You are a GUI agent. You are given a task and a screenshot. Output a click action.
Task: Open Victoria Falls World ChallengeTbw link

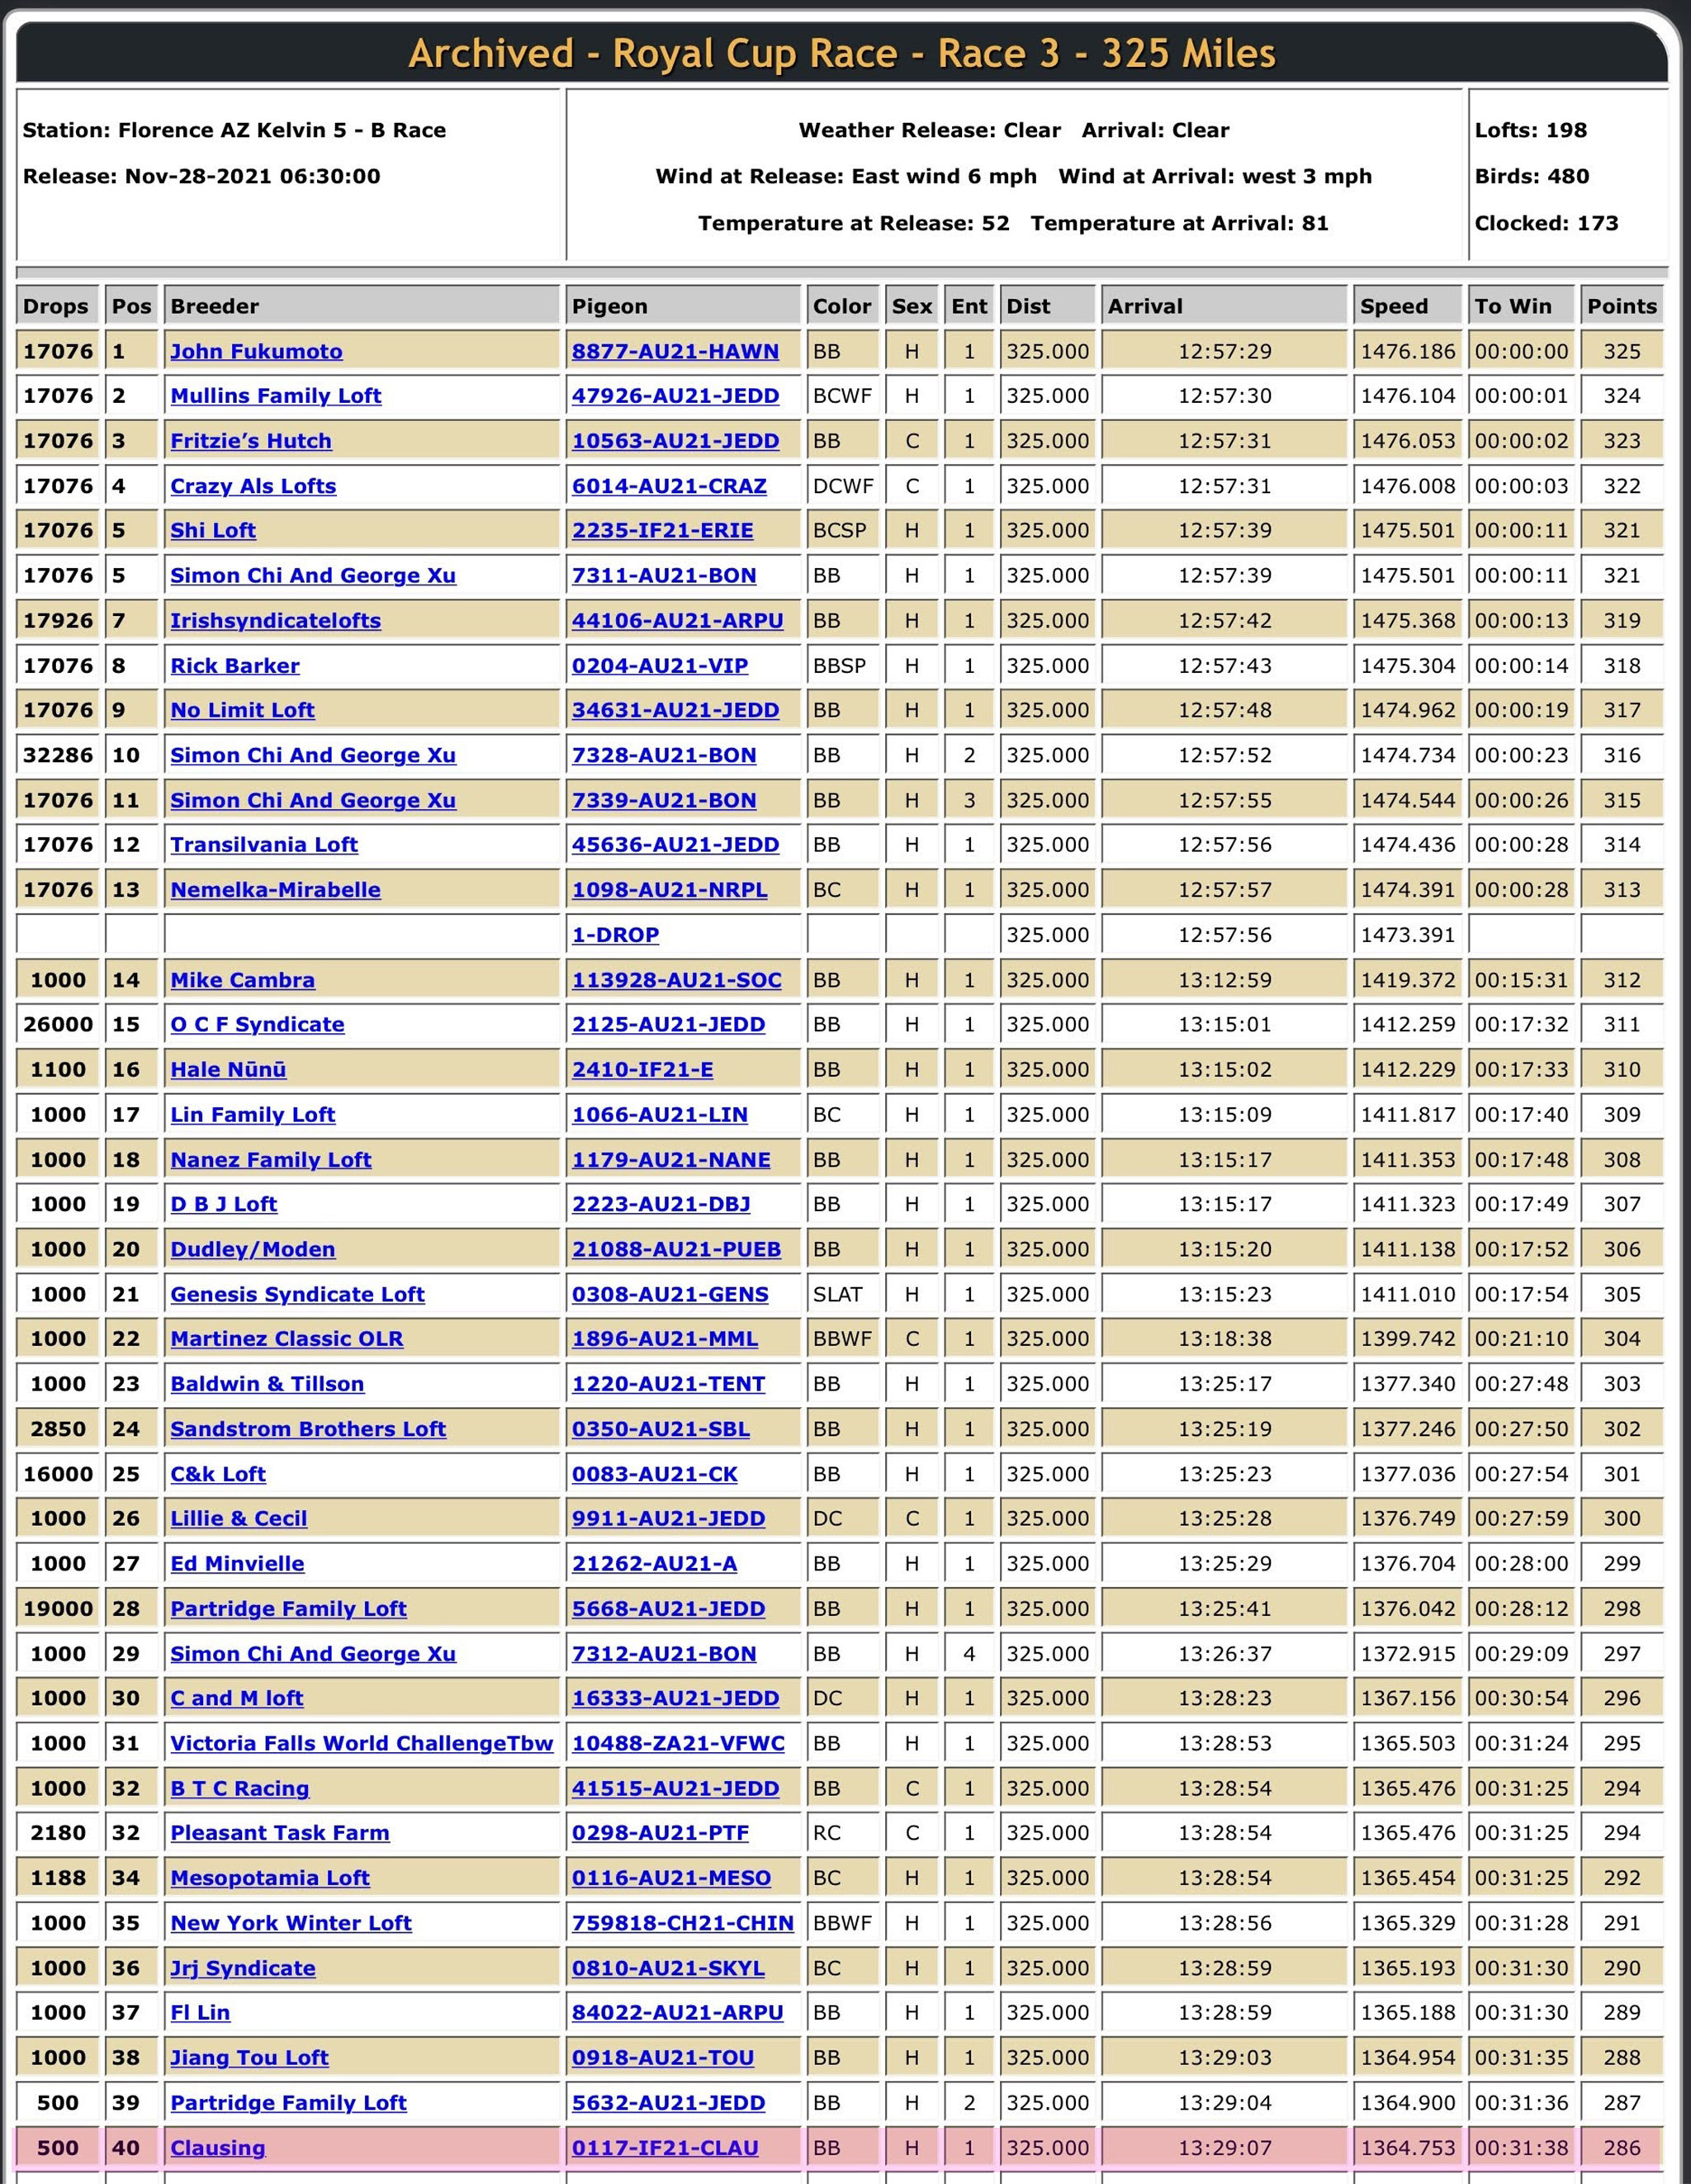click(361, 1744)
